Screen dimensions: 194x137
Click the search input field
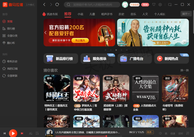point(94,5)
